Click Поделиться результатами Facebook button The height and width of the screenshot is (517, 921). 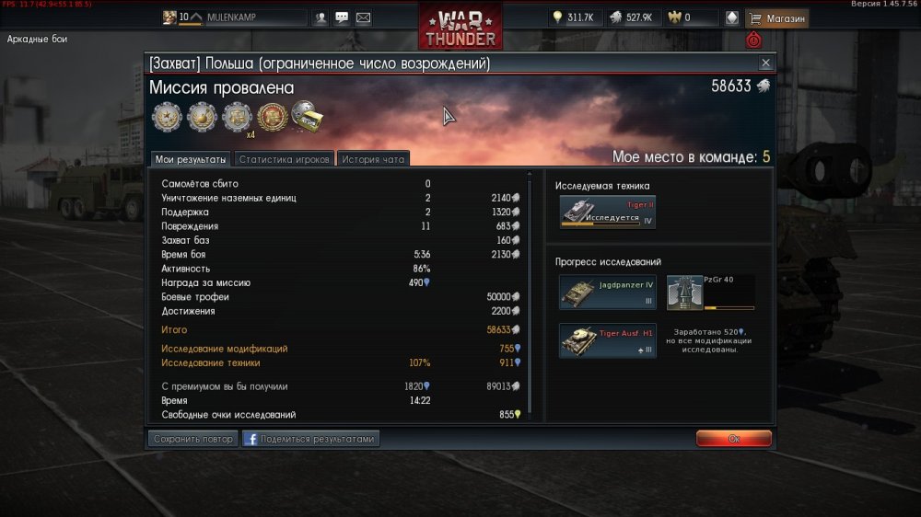(310, 439)
